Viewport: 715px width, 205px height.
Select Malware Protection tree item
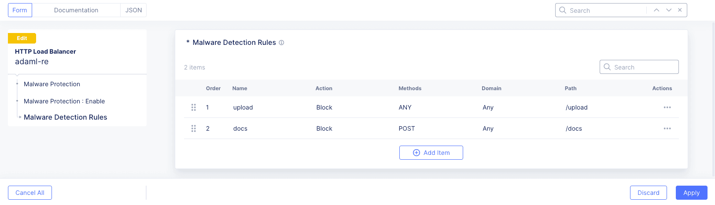tap(52, 84)
